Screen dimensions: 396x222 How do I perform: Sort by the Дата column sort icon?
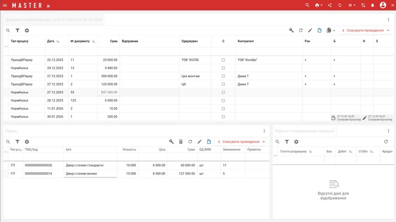pyautogui.click(x=58, y=41)
